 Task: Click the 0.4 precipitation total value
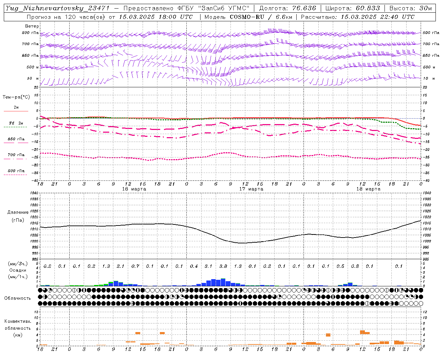[x=194, y=266]
